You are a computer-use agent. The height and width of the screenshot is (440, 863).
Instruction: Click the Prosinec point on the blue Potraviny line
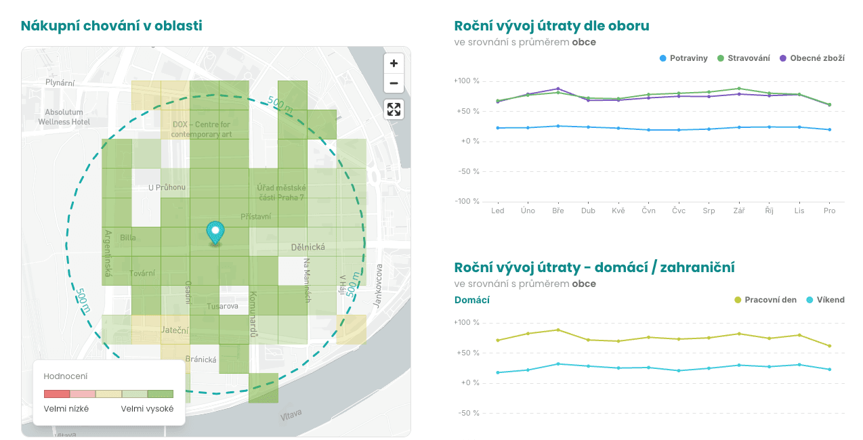click(x=830, y=129)
